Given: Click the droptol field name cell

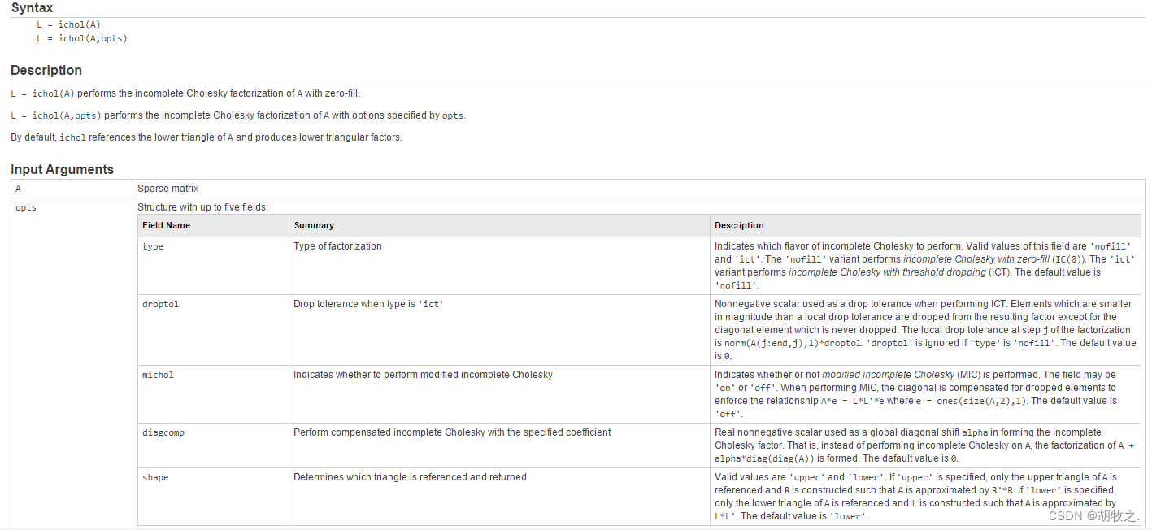Looking at the screenshot, I should (160, 304).
